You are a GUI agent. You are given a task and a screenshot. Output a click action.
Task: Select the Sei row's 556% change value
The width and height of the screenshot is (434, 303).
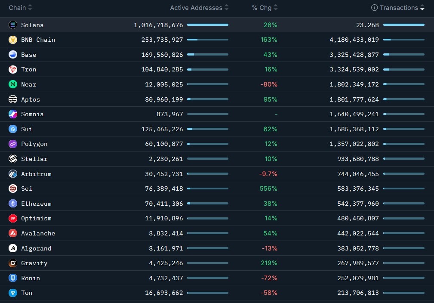(268, 189)
